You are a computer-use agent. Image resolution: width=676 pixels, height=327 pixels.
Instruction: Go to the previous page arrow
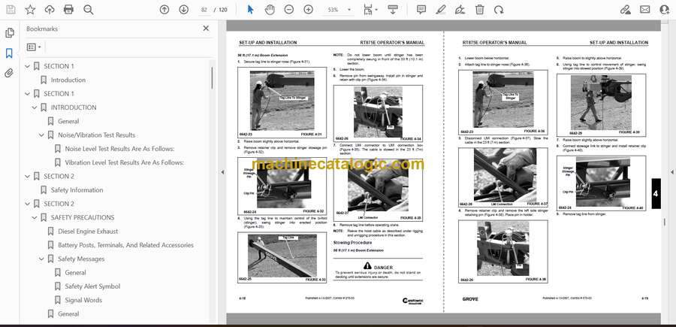[164, 10]
